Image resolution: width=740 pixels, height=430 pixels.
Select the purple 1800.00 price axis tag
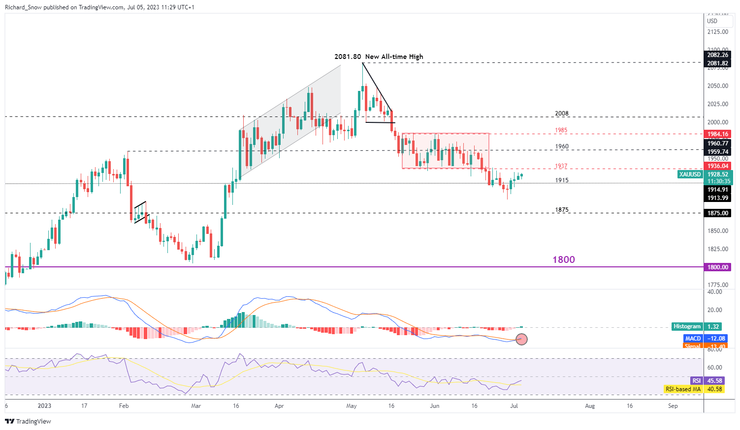pyautogui.click(x=718, y=267)
